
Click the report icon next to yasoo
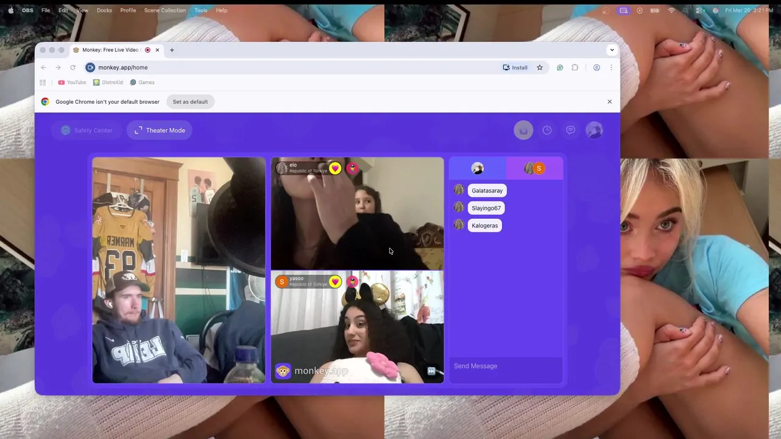point(352,282)
